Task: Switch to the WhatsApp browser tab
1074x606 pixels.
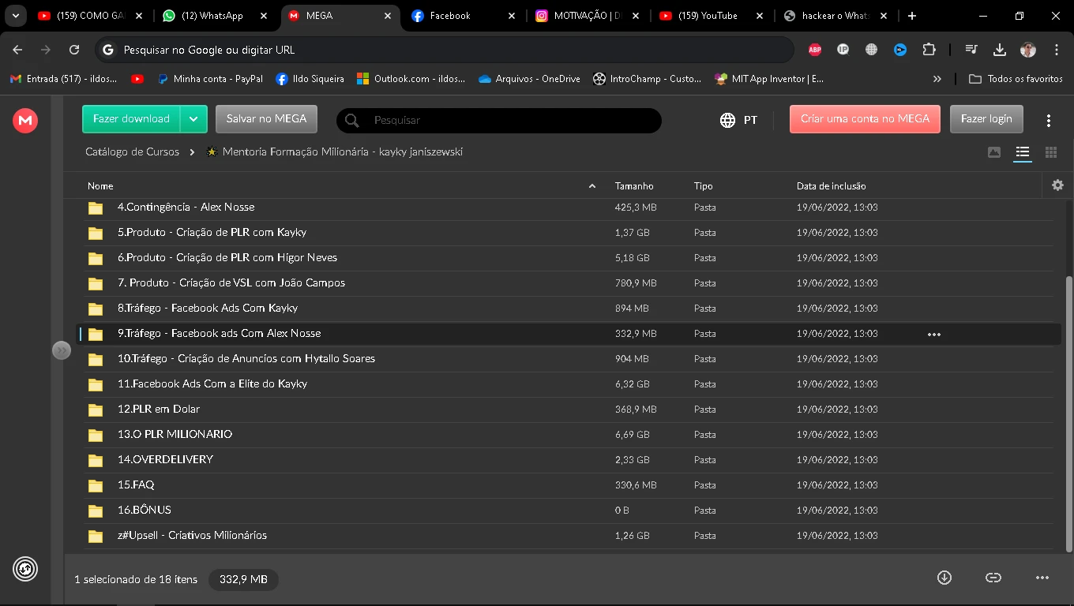Action: pos(213,16)
